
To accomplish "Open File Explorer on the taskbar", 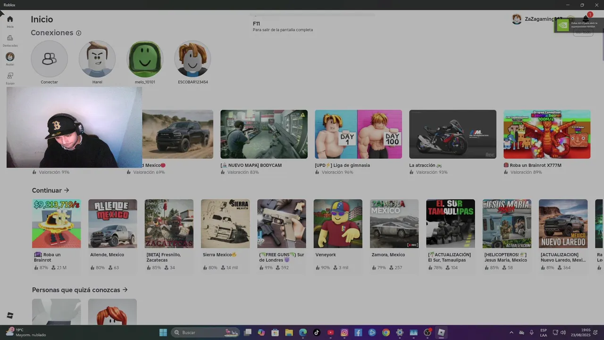I will coord(289,332).
